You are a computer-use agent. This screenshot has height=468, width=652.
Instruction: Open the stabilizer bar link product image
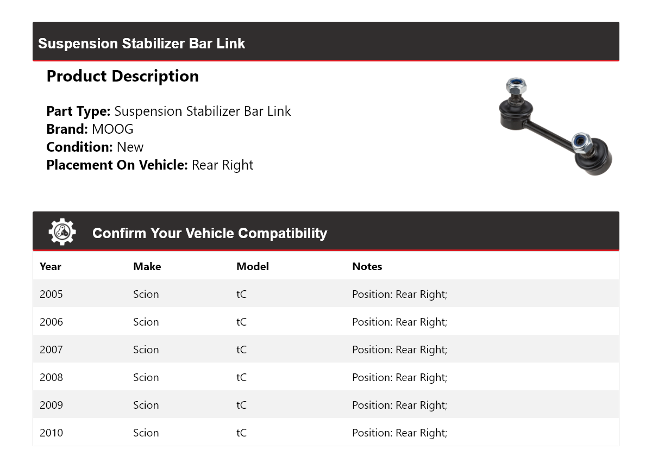[x=555, y=126]
